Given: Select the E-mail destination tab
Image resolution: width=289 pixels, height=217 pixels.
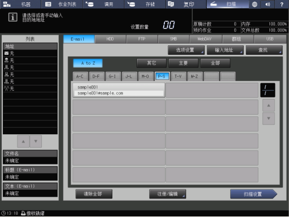Looking at the screenshot, I should (79, 39).
